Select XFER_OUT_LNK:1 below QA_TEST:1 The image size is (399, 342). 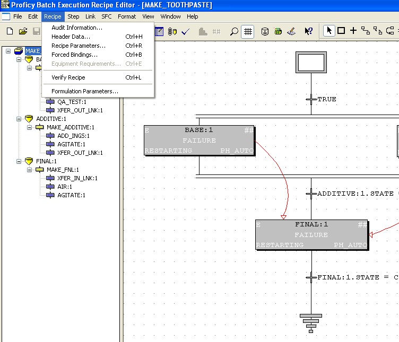click(80, 110)
